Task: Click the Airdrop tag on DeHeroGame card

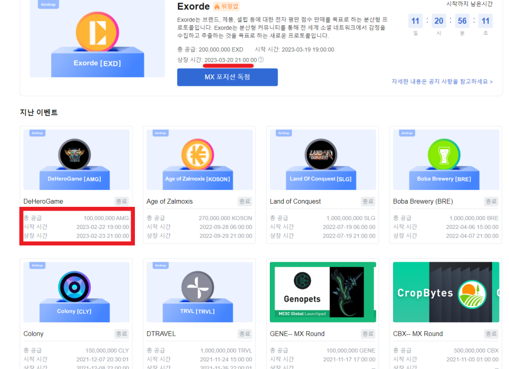Action: pyautogui.click(x=37, y=133)
